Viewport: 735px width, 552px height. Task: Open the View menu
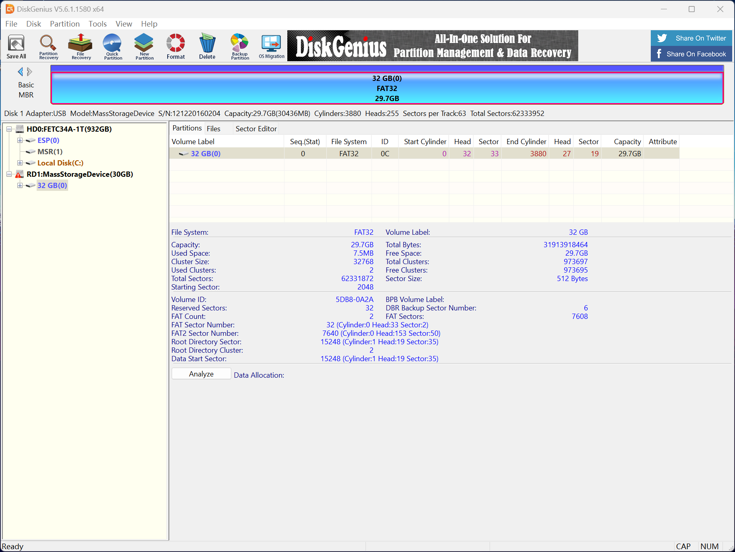[x=124, y=24]
